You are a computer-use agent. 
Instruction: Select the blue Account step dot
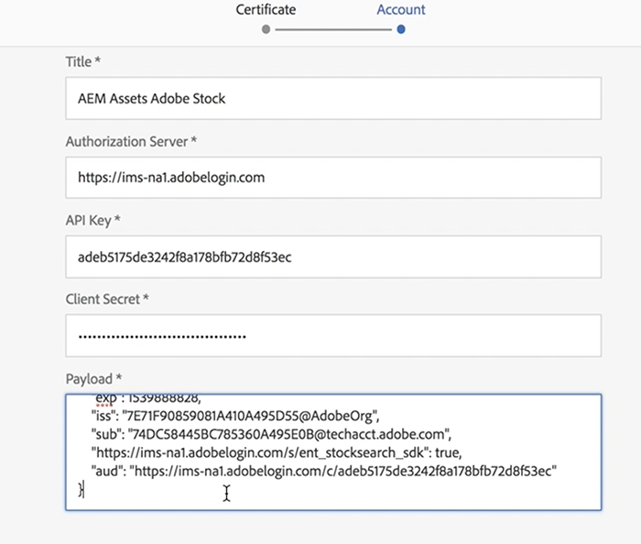pyautogui.click(x=401, y=29)
